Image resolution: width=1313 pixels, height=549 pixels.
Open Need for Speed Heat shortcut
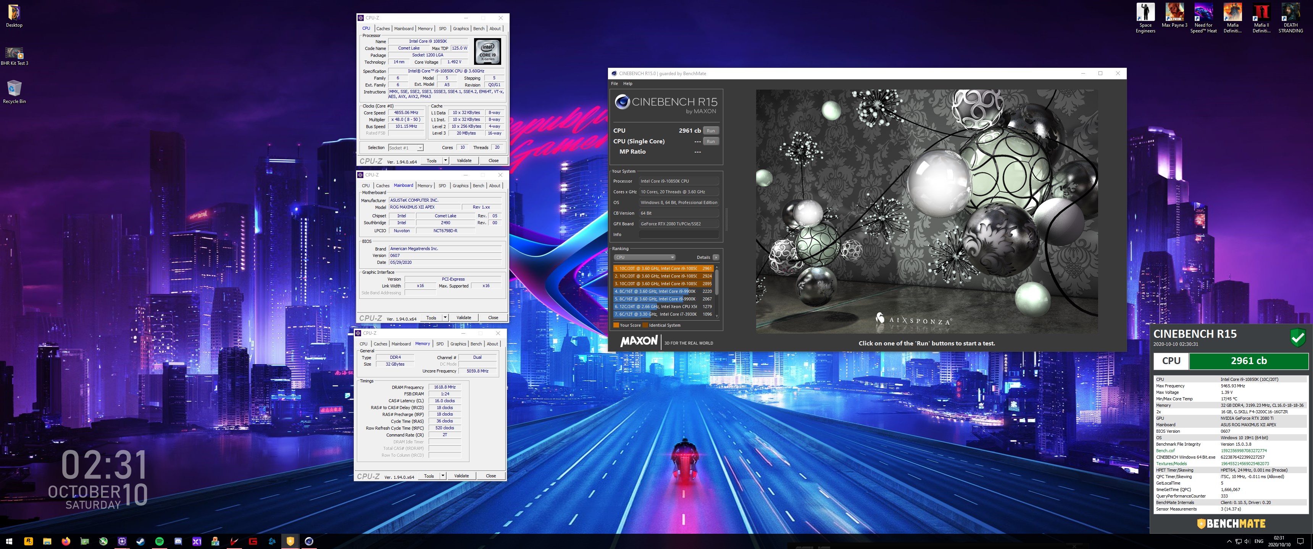(x=1203, y=18)
